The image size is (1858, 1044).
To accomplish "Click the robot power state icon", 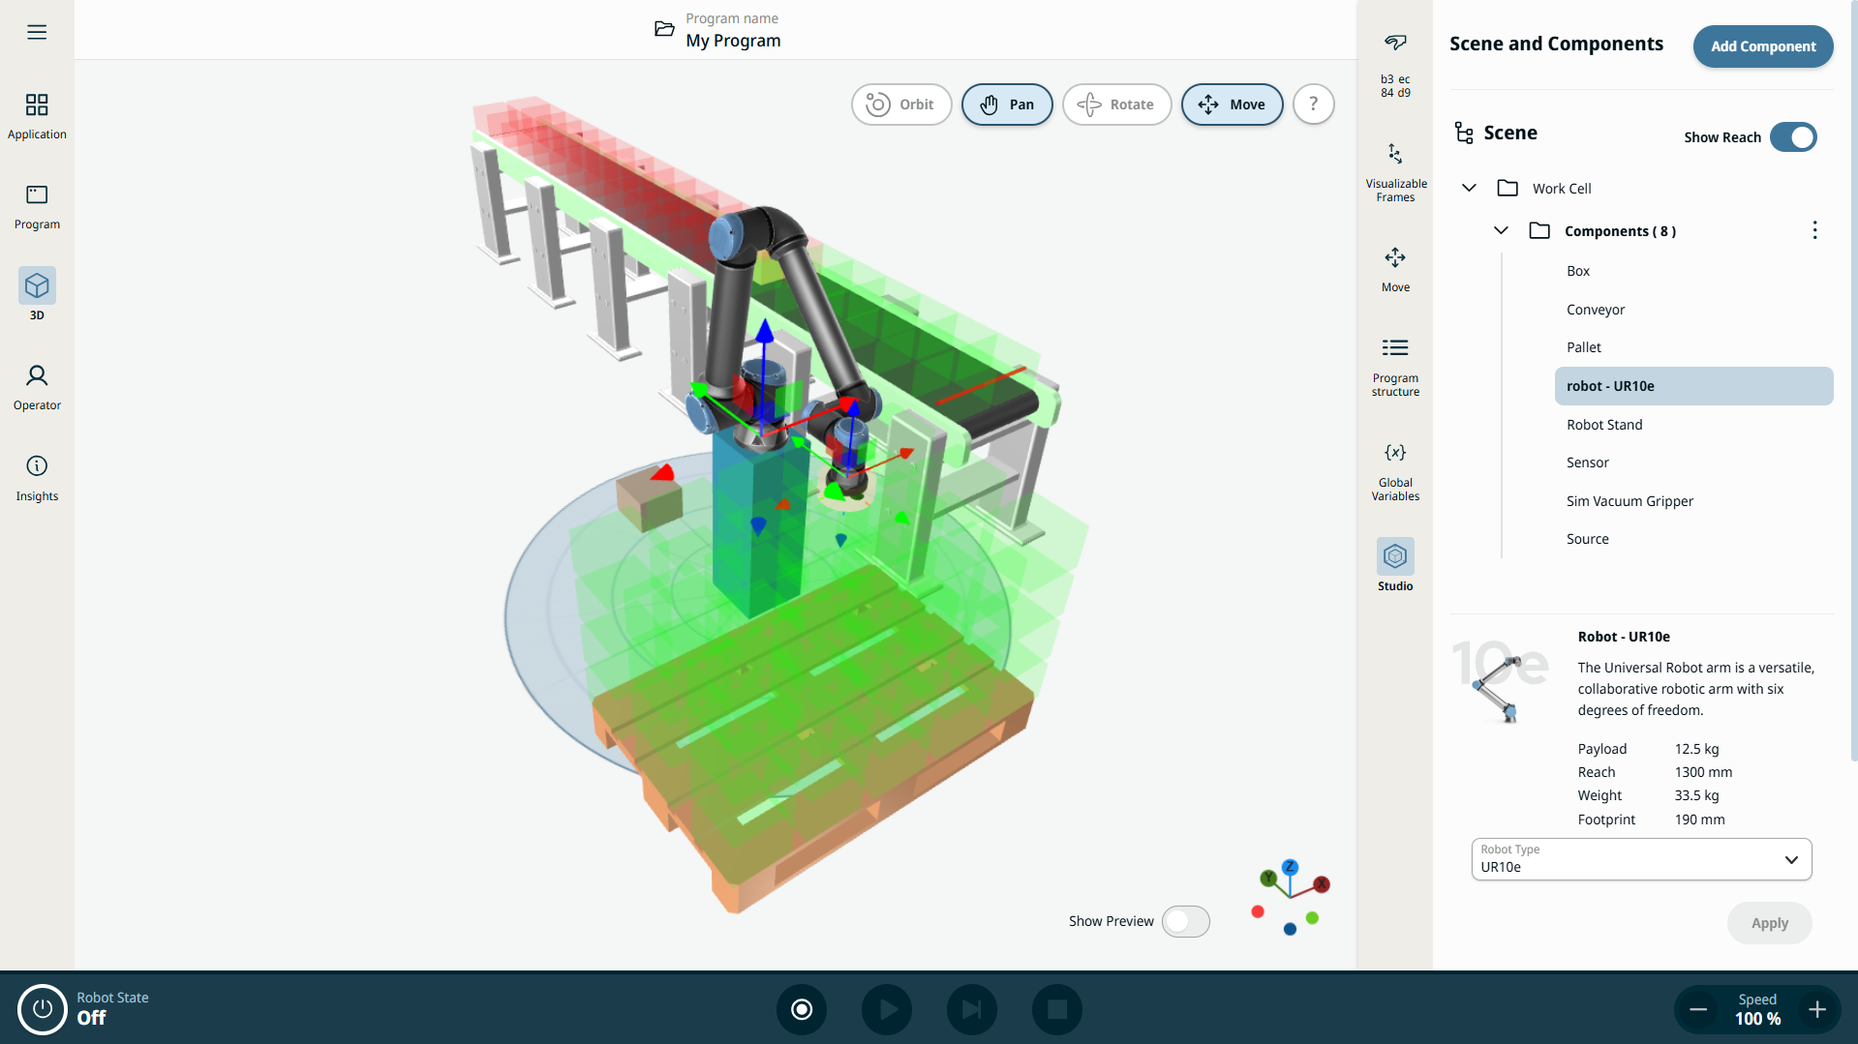I will click(x=42, y=1009).
